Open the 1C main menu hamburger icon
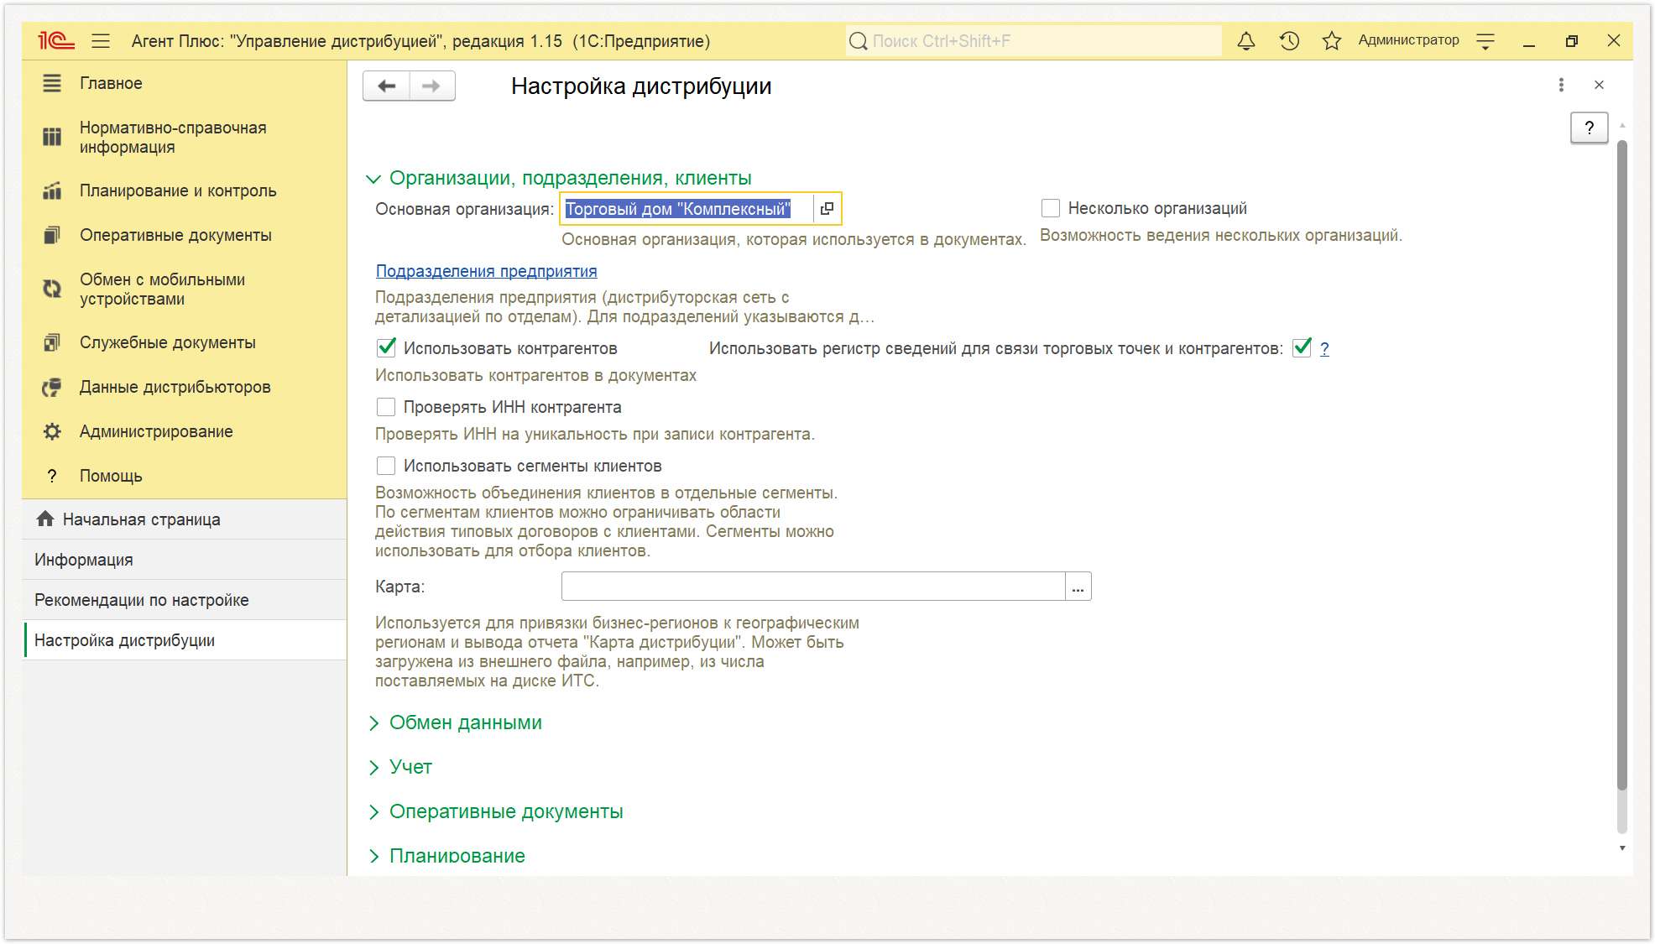Viewport: 1655px width, 944px height. [x=101, y=40]
